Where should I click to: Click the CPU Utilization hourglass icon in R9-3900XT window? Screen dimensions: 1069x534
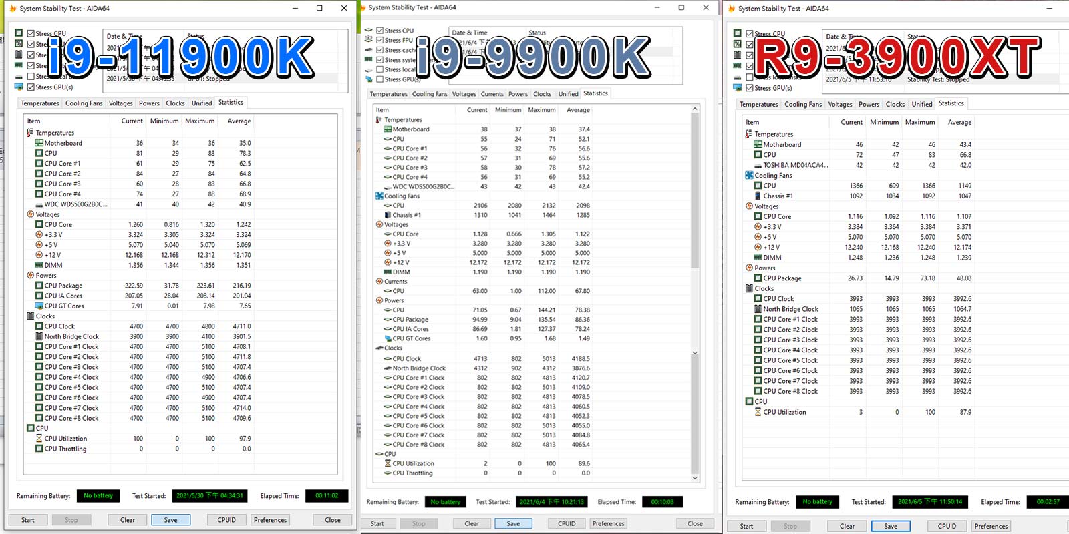(x=758, y=412)
